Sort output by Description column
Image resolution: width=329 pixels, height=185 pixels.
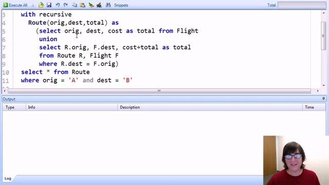click(x=210, y=107)
